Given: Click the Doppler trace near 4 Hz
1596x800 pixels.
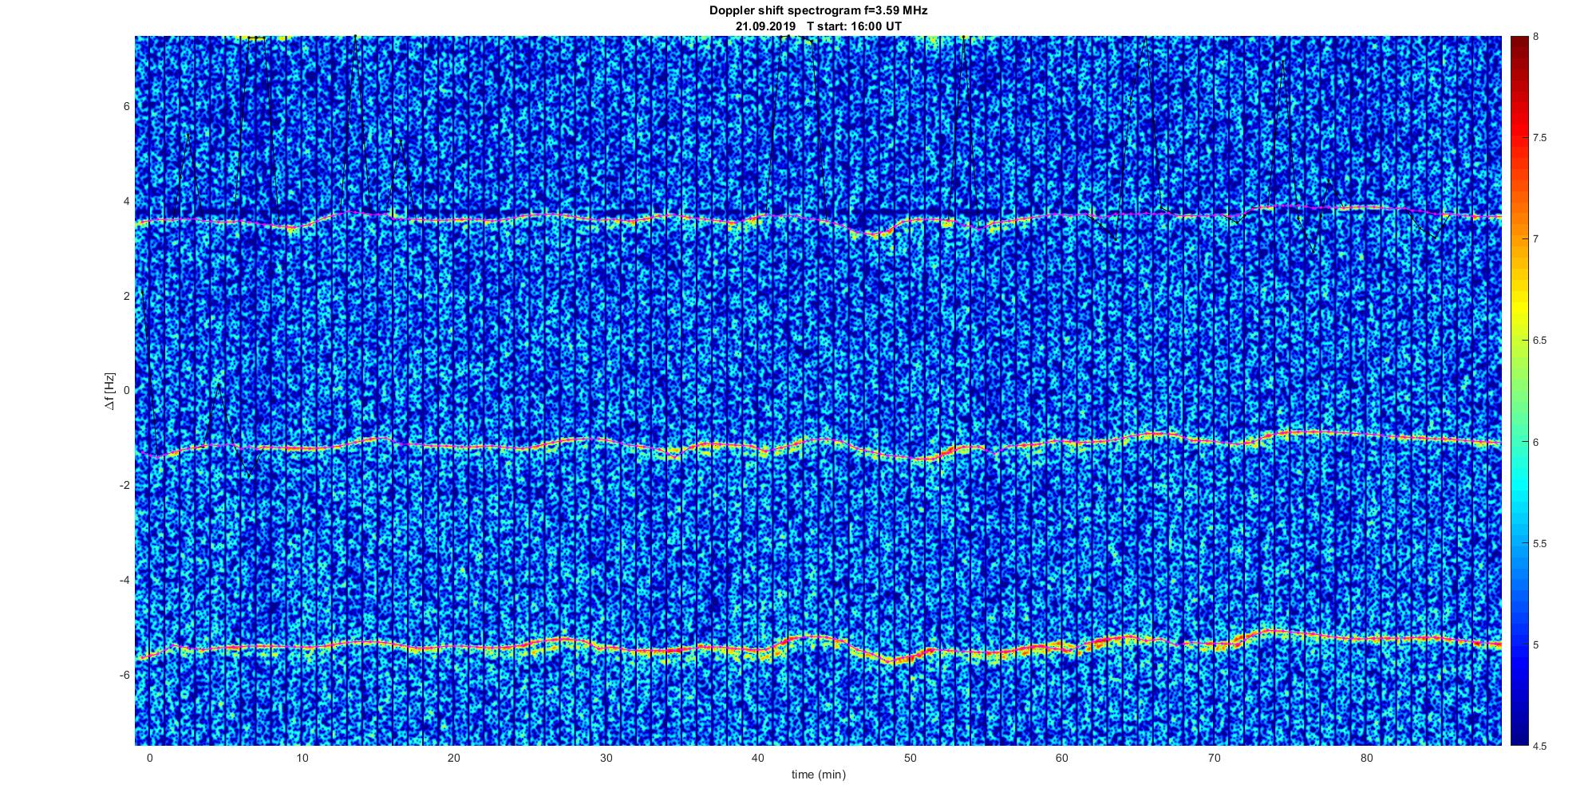Looking at the screenshot, I should click(x=818, y=218).
